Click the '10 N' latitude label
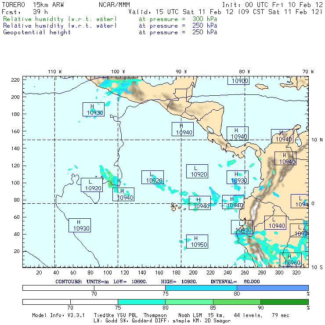 (x=317, y=140)
